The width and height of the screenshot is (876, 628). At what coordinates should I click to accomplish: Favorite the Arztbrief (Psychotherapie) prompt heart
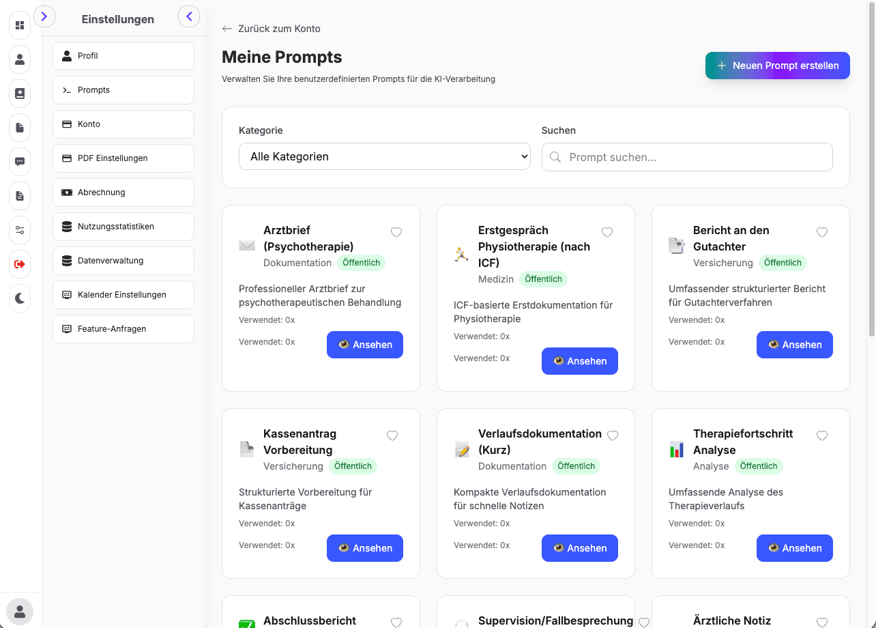click(396, 233)
